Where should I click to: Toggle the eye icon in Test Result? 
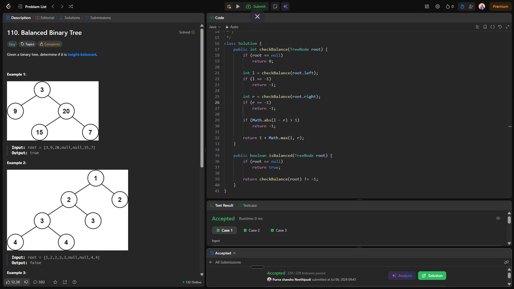(498, 218)
